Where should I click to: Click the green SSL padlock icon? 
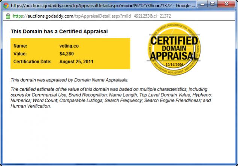pos(8,16)
